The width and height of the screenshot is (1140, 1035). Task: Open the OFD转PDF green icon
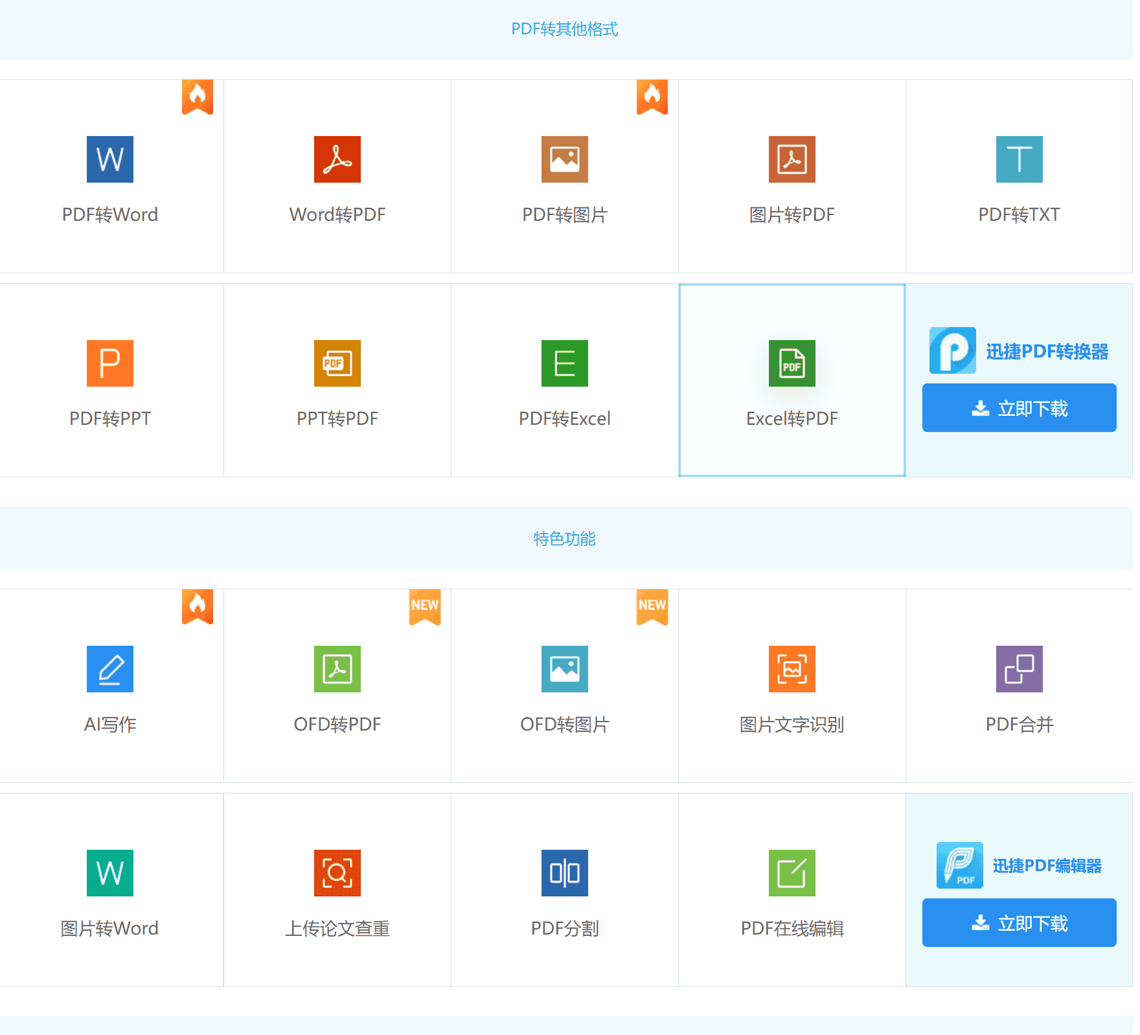(x=337, y=669)
